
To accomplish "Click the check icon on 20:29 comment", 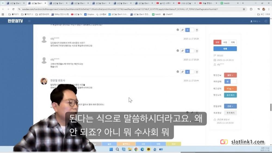I will tap(178, 71).
